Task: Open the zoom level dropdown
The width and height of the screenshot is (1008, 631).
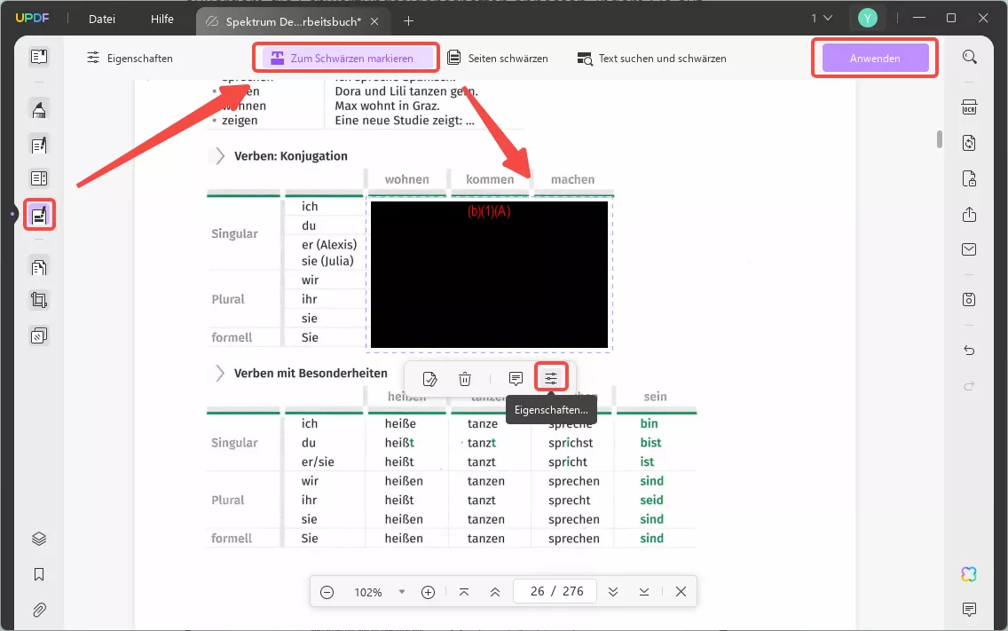Action: [402, 592]
